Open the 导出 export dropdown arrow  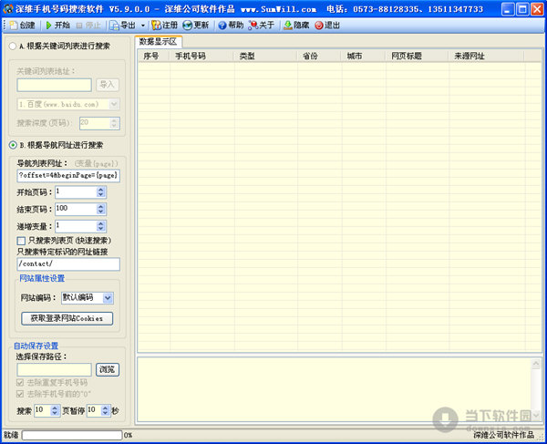pyautogui.click(x=143, y=26)
